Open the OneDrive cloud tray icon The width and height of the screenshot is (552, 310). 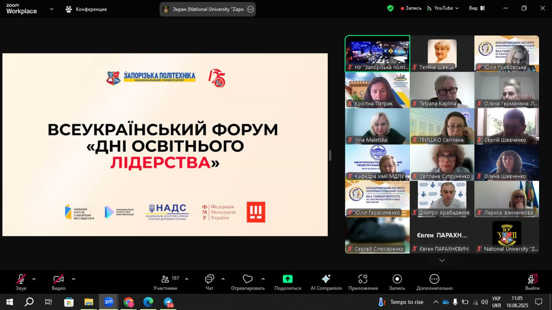445,302
